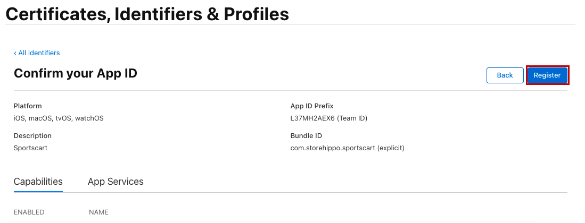The width and height of the screenshot is (585, 223).
Task: Click the (explicit) annotation text
Action: [x=391, y=148]
